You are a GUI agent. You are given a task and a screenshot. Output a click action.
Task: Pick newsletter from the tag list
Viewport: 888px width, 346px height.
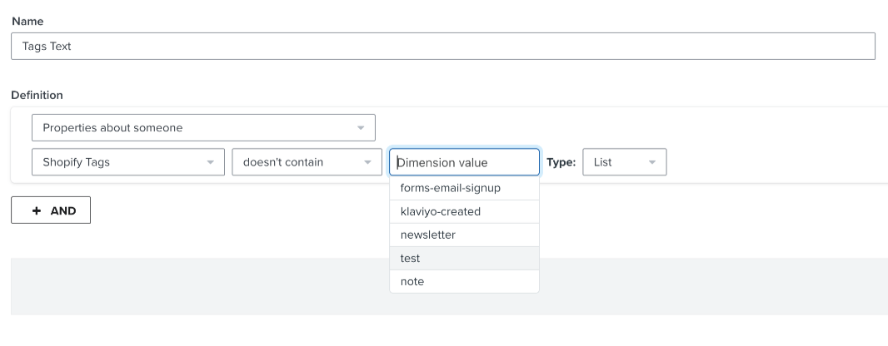428,235
